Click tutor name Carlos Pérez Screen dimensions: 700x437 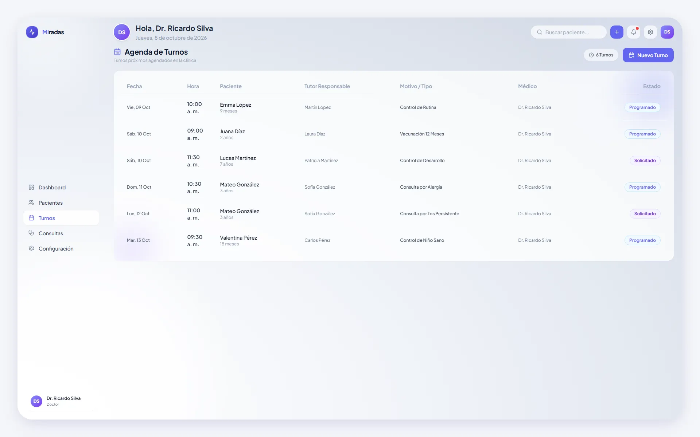click(x=317, y=240)
